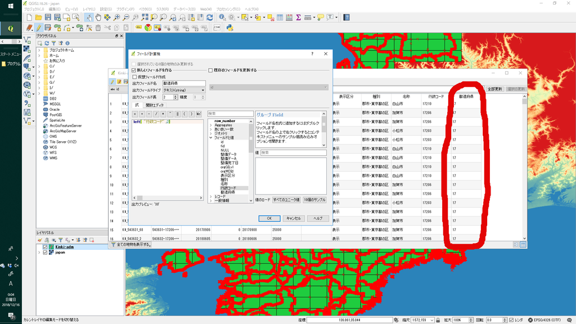Open the yellow abc labeling tool
Image resolution: width=576 pixels, height=324 pixels.
pos(138,28)
